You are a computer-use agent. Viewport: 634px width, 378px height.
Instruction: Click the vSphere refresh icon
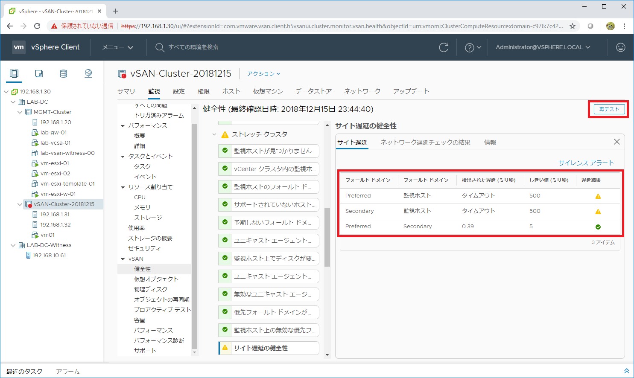444,47
